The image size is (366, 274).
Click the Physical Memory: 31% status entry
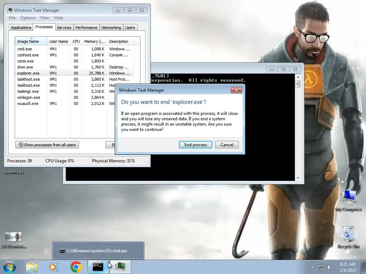click(113, 161)
